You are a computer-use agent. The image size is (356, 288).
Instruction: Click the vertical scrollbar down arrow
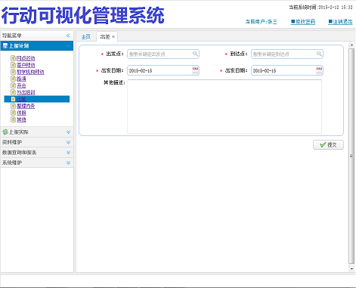[x=351, y=269]
